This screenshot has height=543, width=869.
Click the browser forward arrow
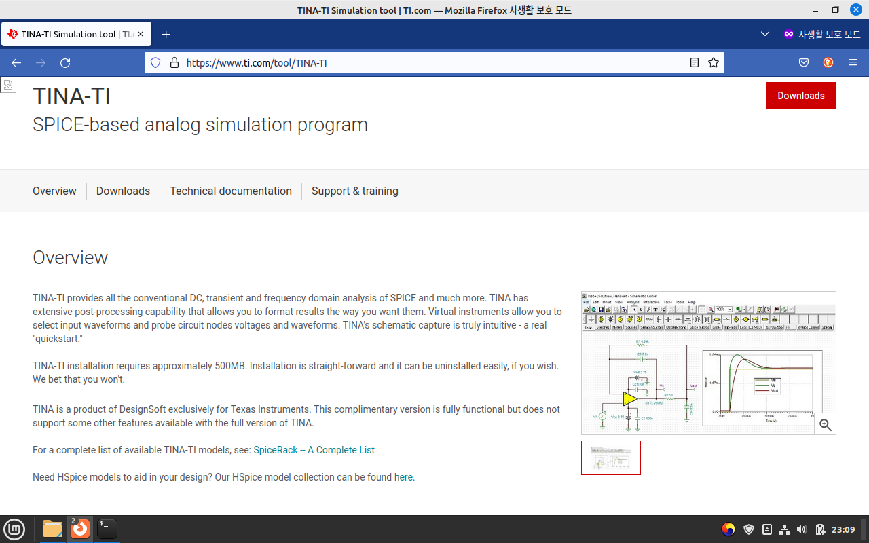point(41,62)
